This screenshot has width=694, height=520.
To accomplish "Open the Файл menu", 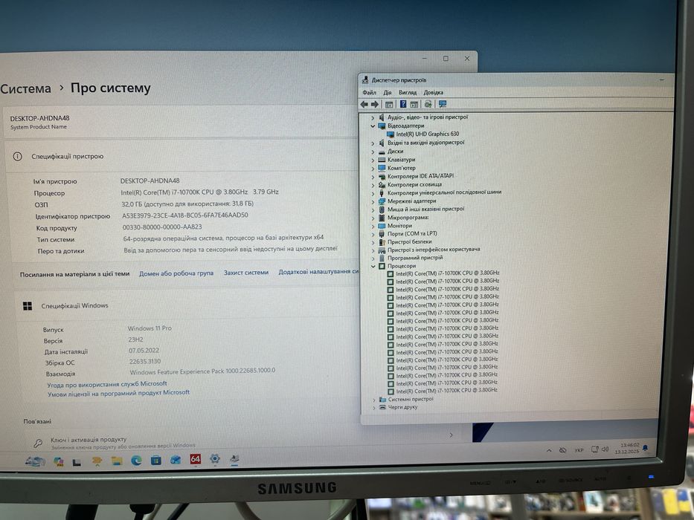I will (369, 92).
